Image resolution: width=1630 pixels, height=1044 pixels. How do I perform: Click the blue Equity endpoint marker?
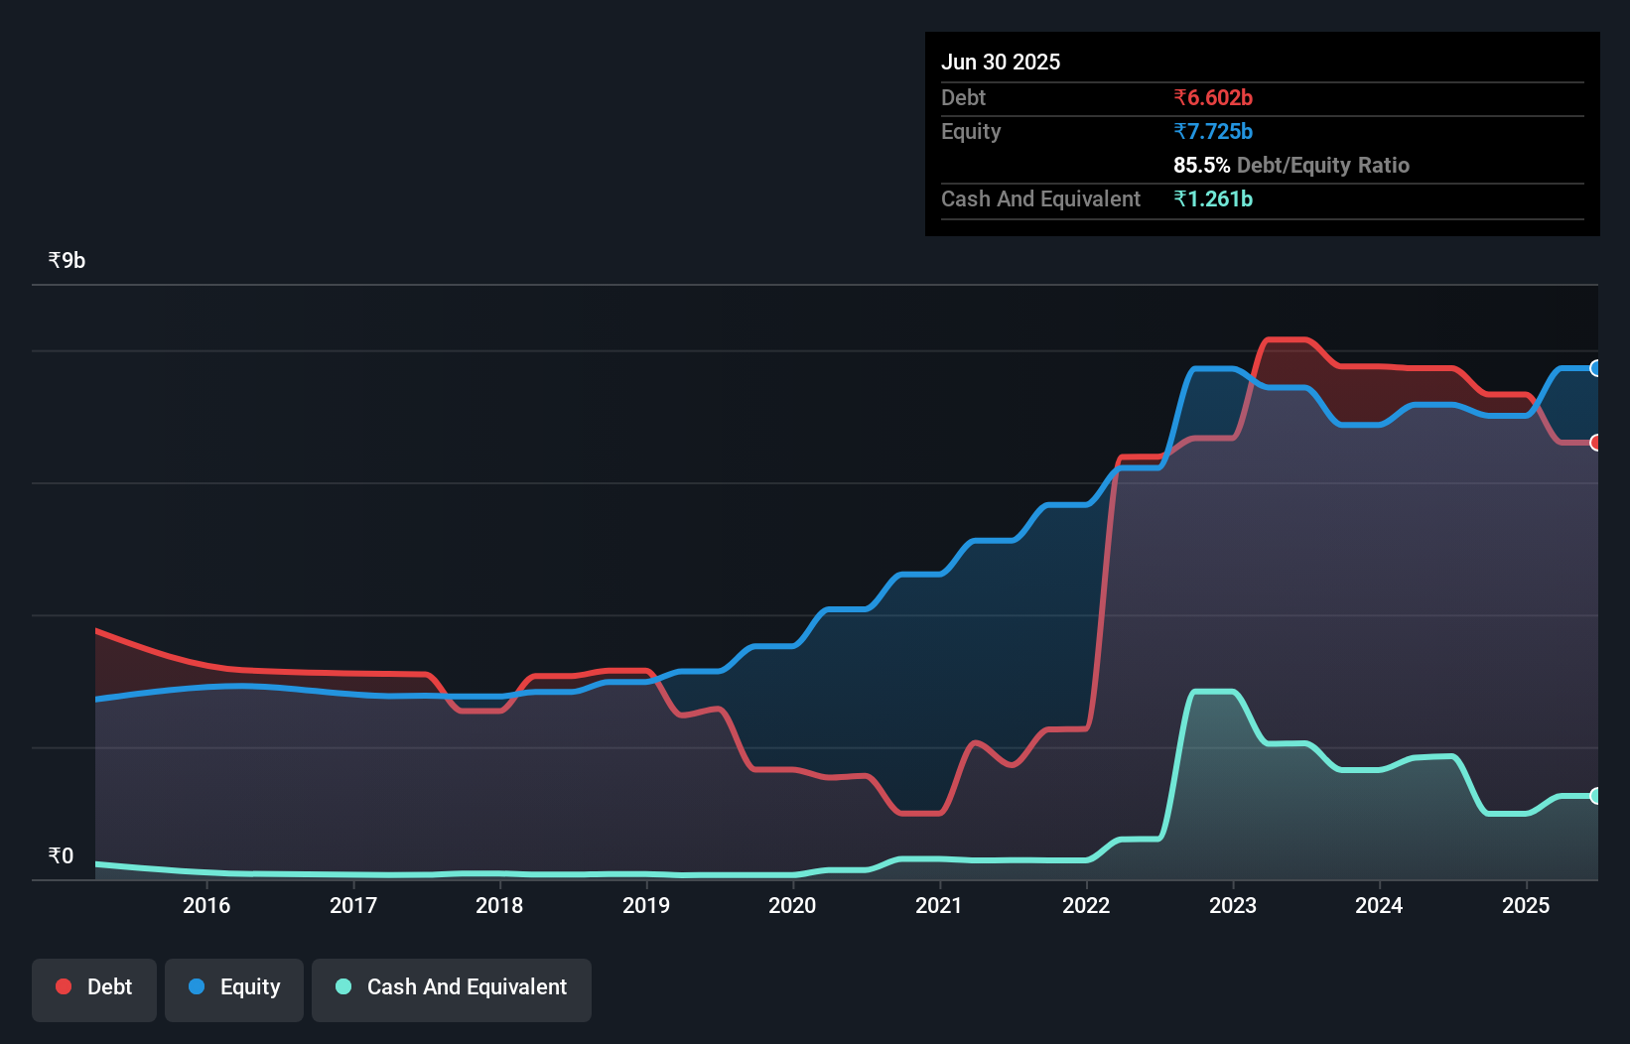point(1596,368)
